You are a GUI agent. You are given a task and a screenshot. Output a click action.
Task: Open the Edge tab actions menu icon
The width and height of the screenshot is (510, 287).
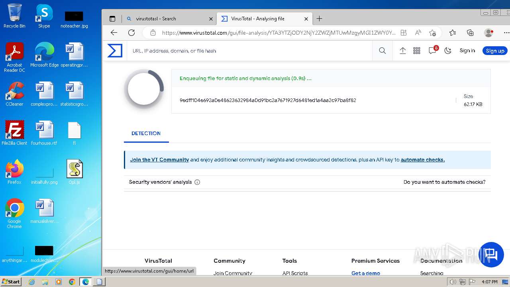pos(112,19)
